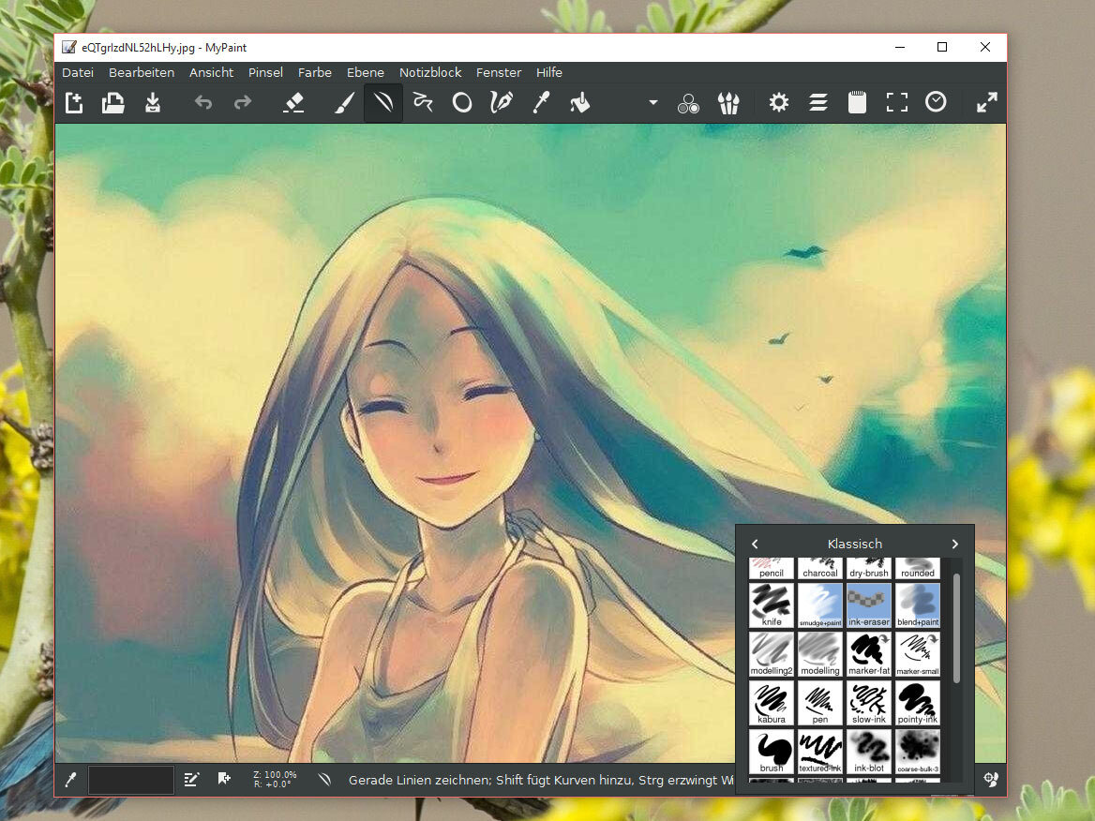
Task: Open the Hilfe menu
Action: pos(549,72)
